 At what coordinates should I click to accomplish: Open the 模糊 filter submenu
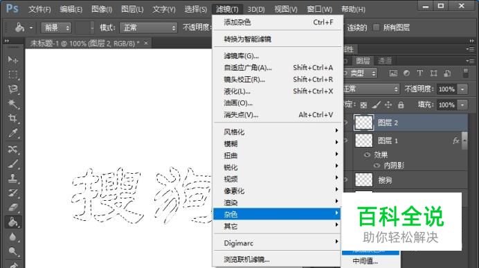click(x=277, y=143)
